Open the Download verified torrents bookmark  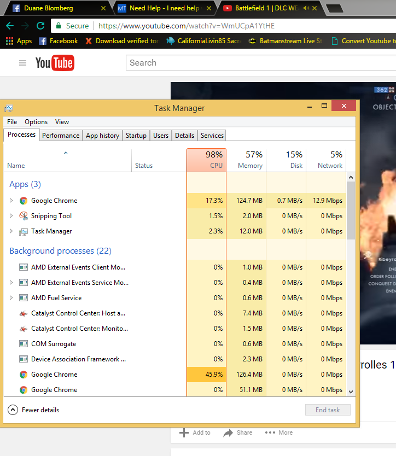point(122,41)
